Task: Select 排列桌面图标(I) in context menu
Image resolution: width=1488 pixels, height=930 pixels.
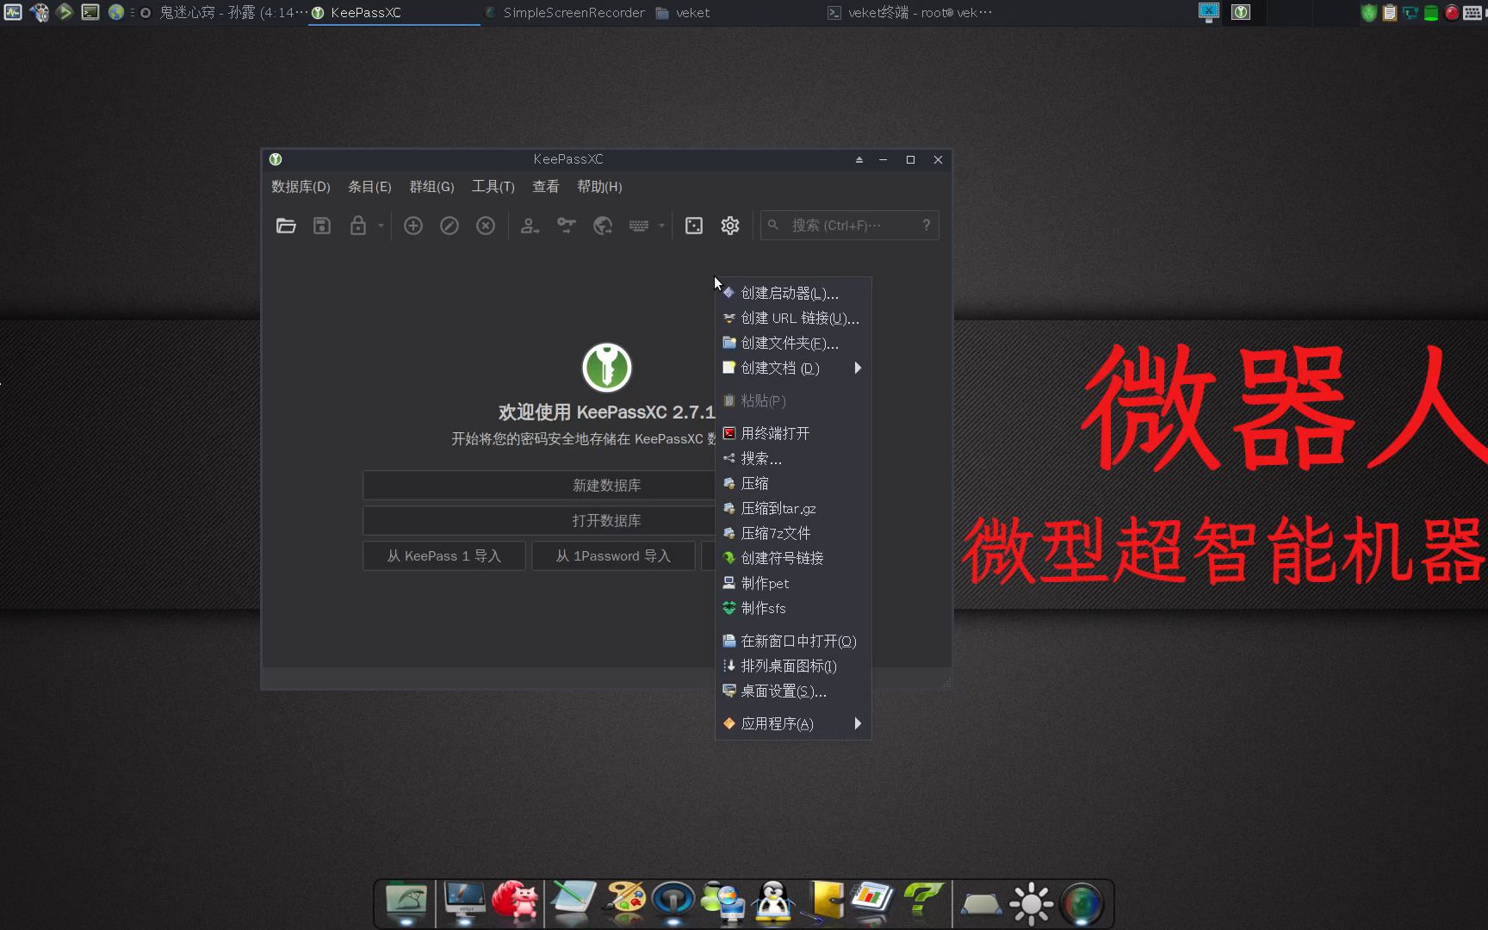Action: pos(793,666)
